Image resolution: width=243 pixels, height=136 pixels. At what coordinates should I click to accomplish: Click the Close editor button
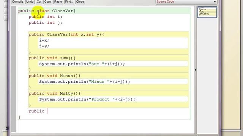(x=80, y=2)
